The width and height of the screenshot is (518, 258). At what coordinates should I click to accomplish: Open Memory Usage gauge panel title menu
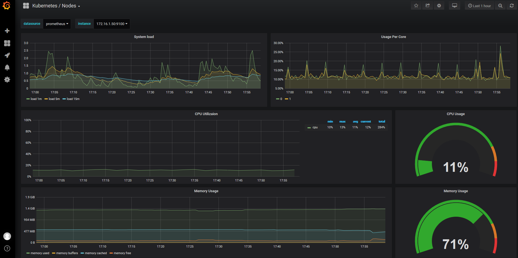pyautogui.click(x=456, y=191)
